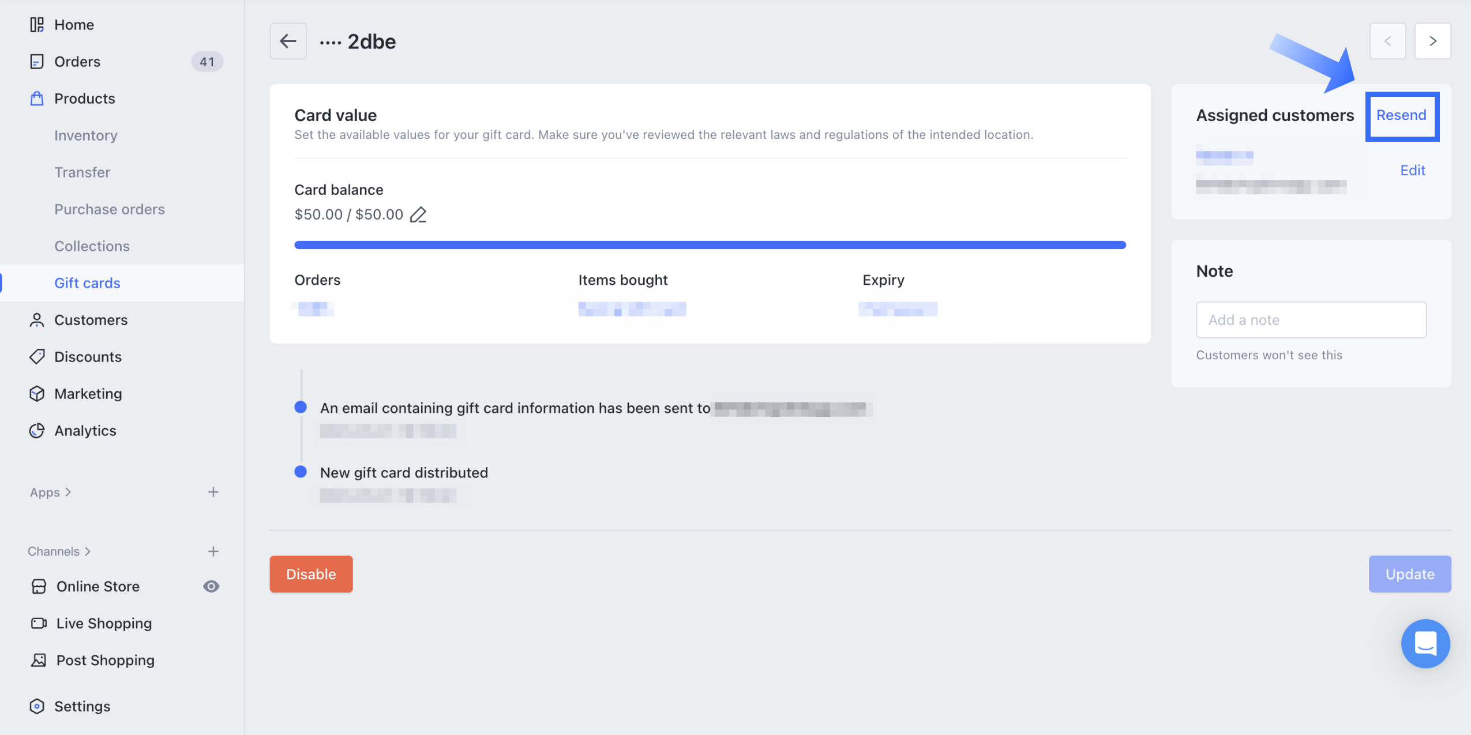Collapse the Products menu section

point(84,99)
